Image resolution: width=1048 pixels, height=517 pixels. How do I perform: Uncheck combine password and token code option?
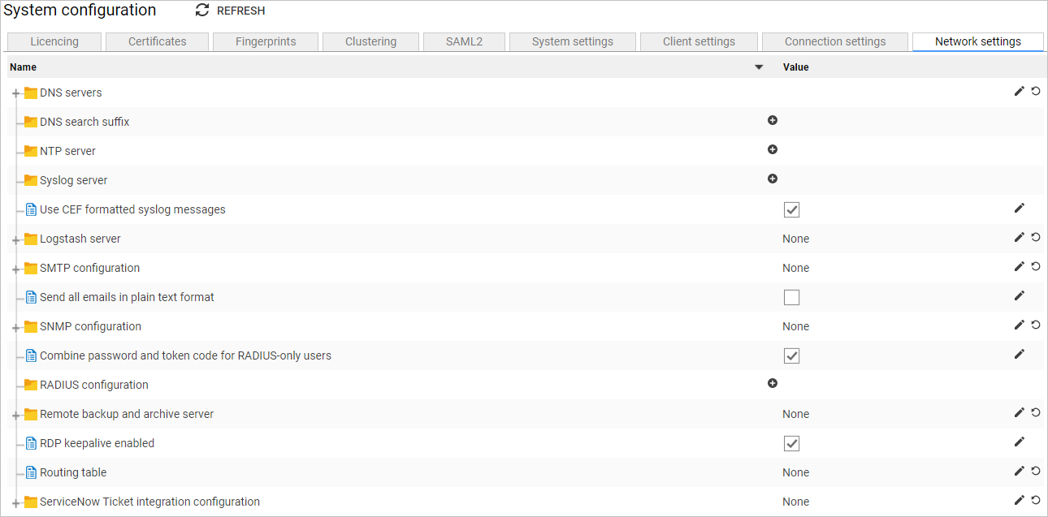click(x=791, y=355)
